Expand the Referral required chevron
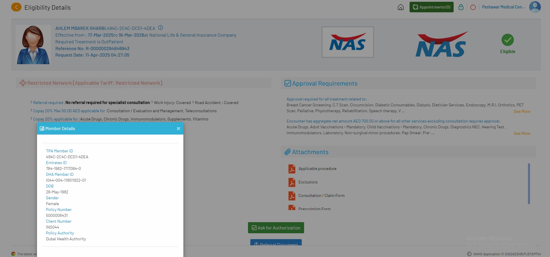The image size is (550, 257). click(x=31, y=102)
